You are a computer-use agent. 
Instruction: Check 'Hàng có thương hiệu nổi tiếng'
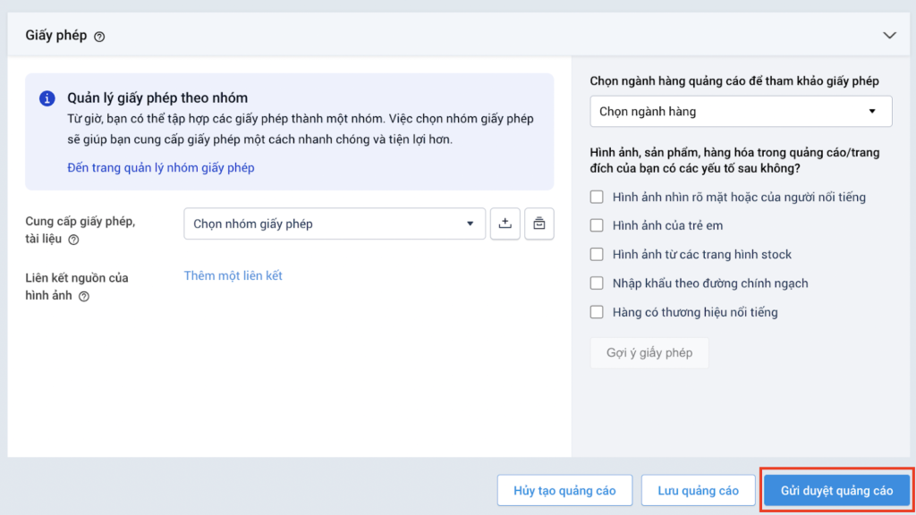[597, 312]
